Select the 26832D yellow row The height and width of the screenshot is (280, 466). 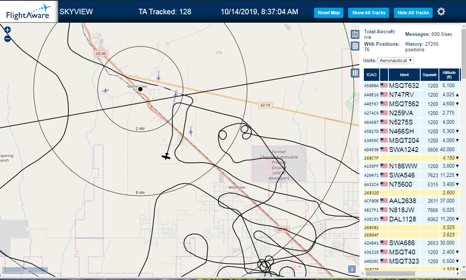tap(412, 193)
